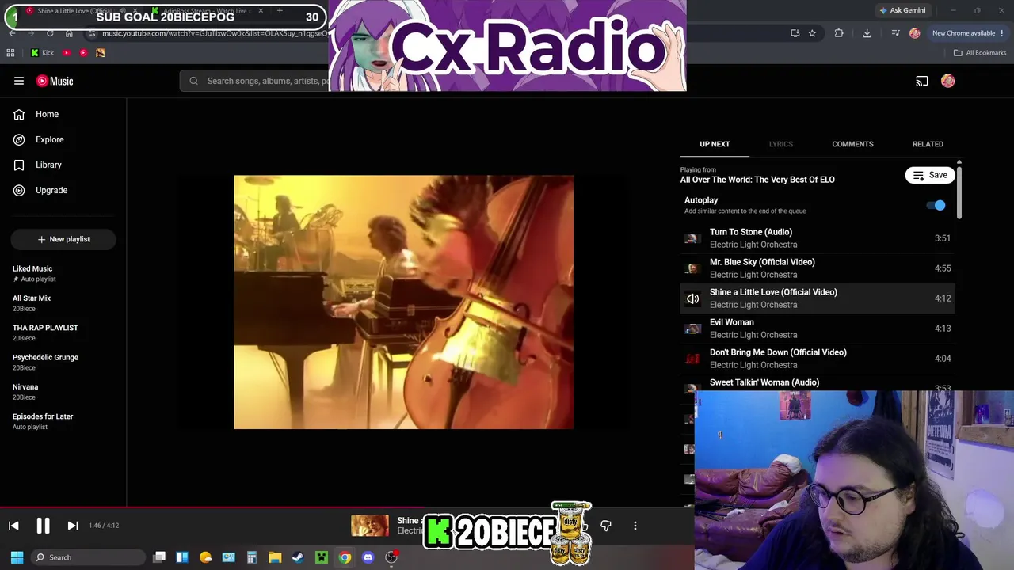This screenshot has width=1014, height=570.
Task: Toggle the Autoplay switch off
Action: click(x=936, y=206)
